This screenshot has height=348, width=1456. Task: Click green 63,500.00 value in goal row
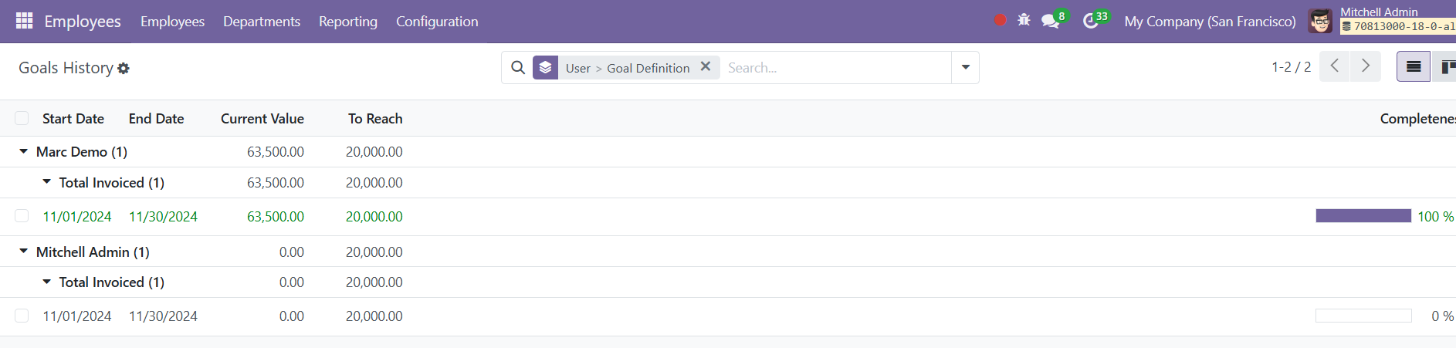point(275,217)
